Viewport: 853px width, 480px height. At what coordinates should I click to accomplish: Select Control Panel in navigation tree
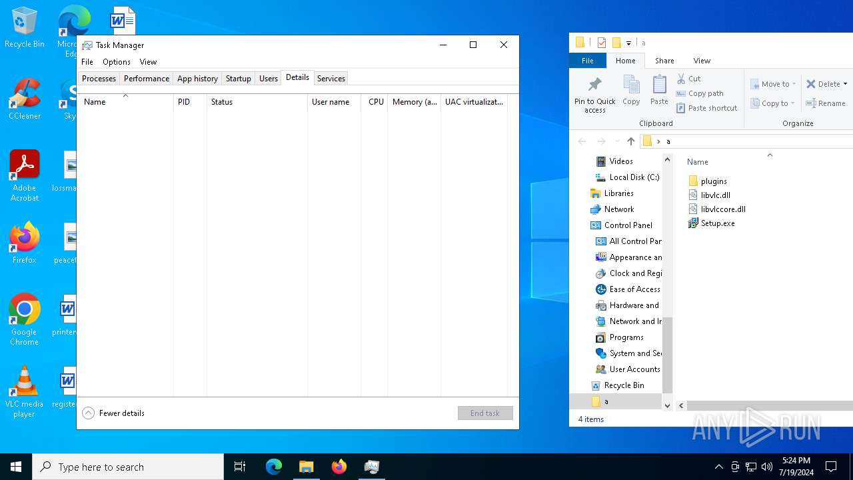(x=628, y=225)
